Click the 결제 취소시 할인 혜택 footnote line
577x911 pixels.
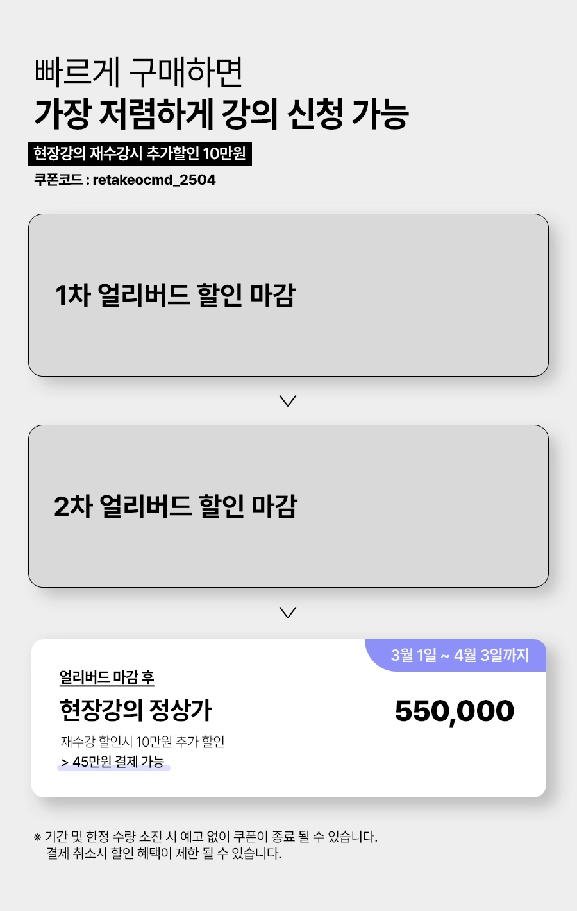pos(163,854)
